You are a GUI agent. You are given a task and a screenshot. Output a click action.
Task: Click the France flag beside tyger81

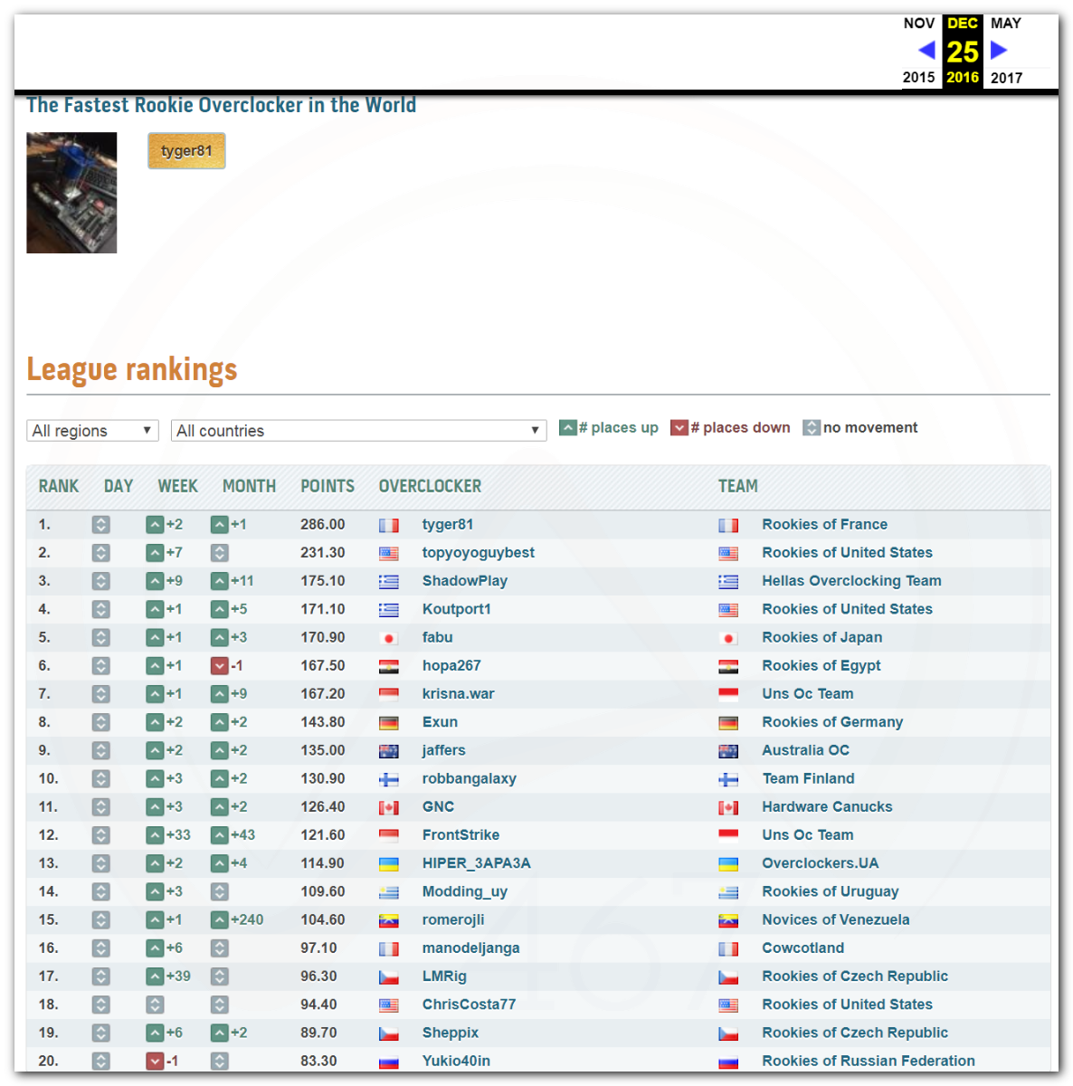pos(389,525)
